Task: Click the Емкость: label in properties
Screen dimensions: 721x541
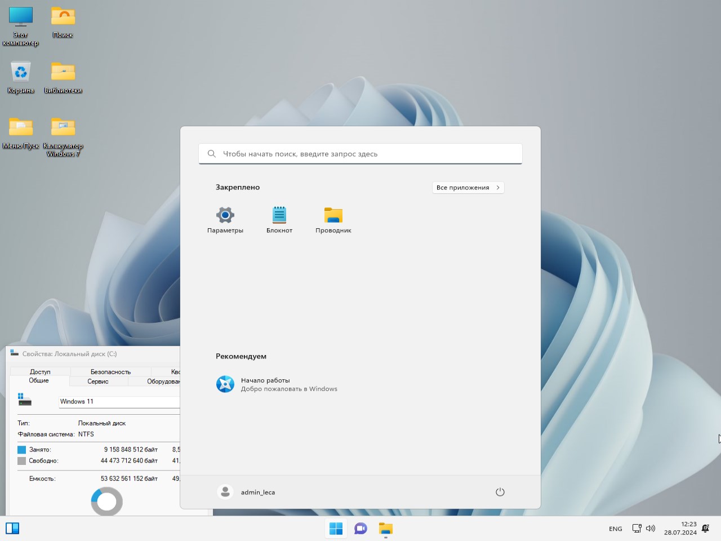Action: pos(42,479)
